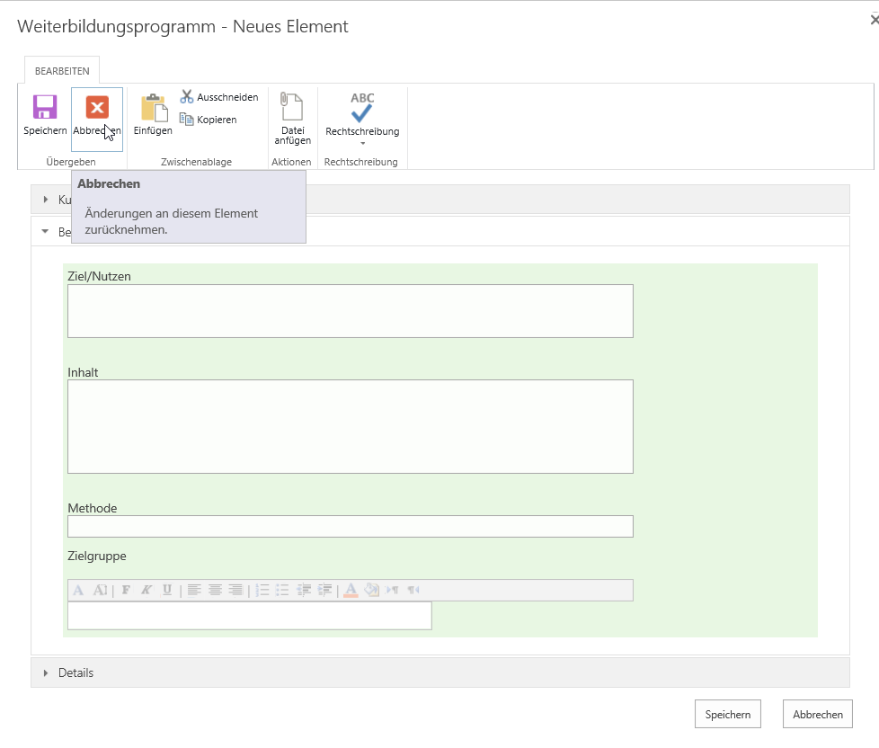Center Zielgruppe text

click(x=215, y=590)
